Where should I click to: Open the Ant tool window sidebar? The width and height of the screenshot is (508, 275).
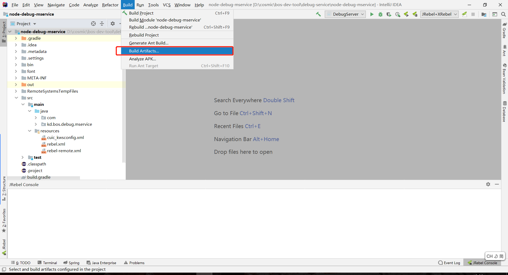(505, 50)
